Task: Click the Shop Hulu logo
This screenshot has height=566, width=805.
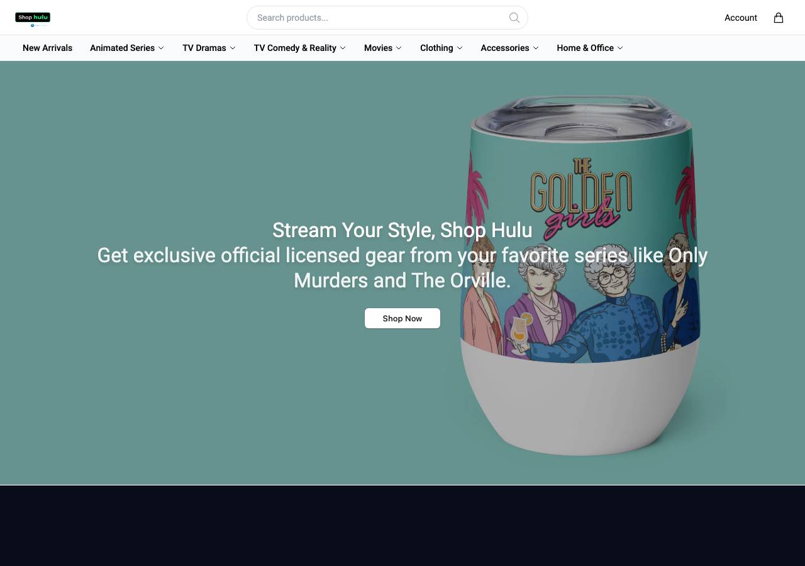Action: coord(33,18)
